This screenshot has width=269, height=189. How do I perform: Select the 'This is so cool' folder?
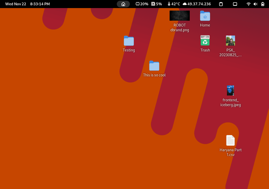pos(154,66)
